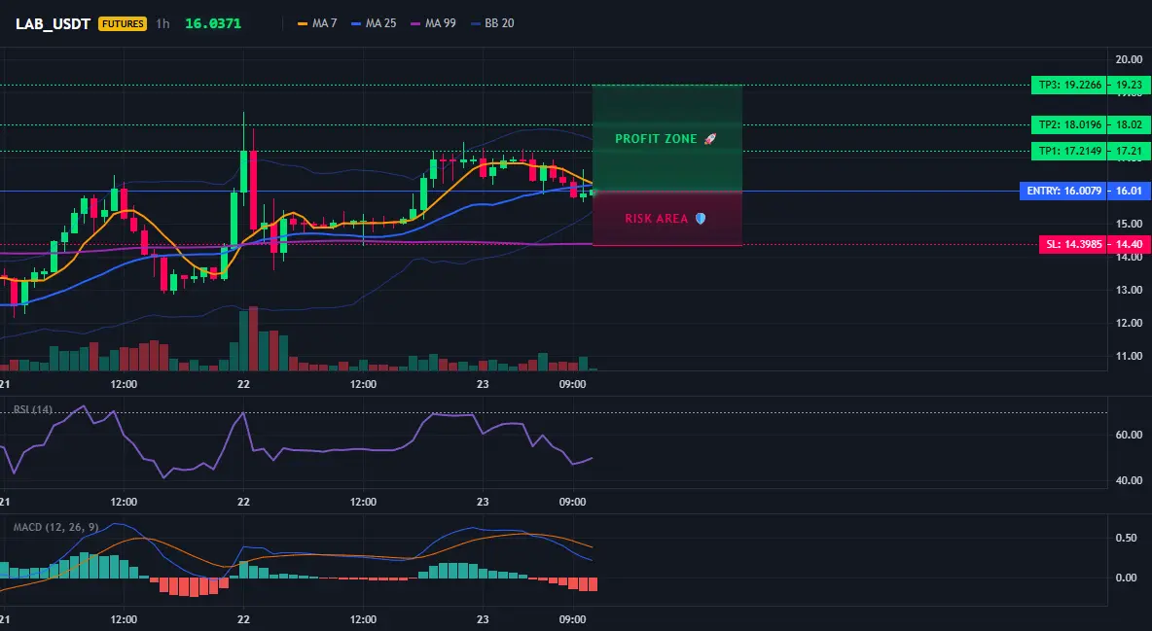This screenshot has width=1152, height=631.
Task: Toggle the MA 99 legend entry
Action: point(434,23)
